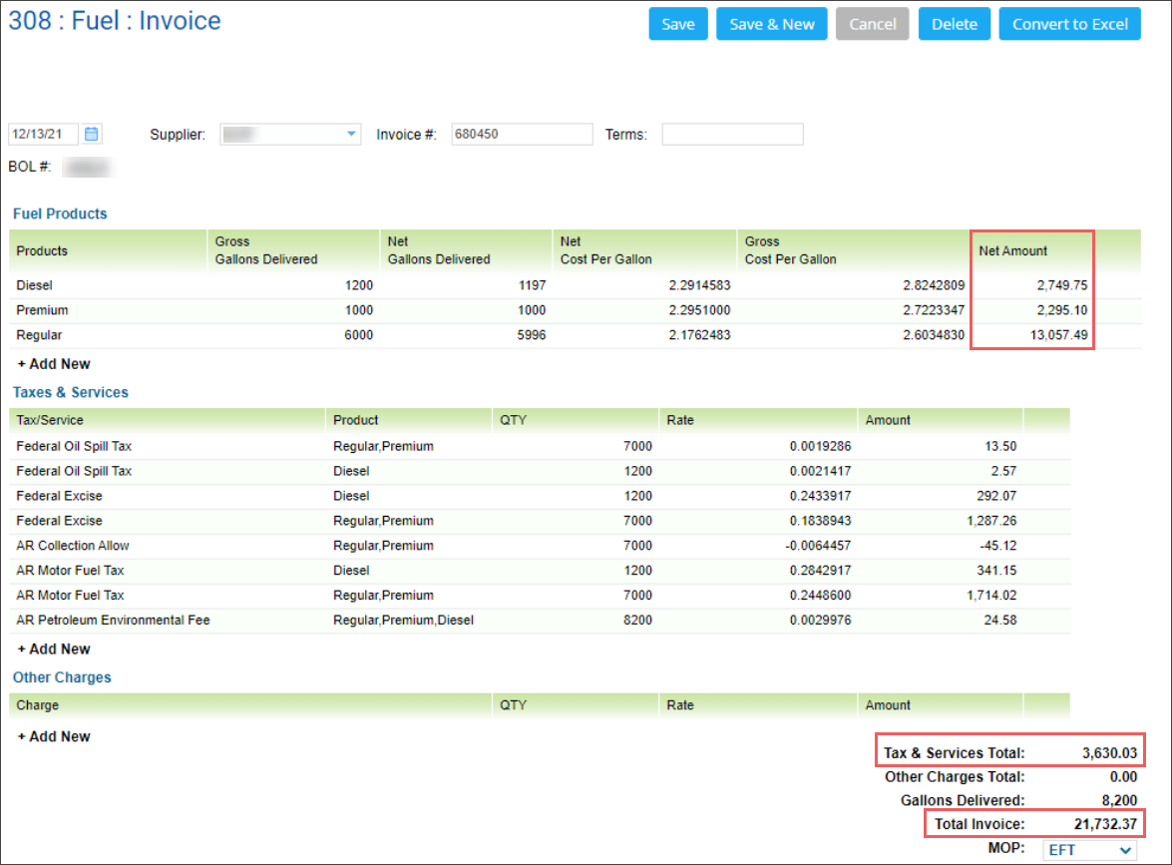
Task: Click Diesel net gallons delivered 1197
Action: pos(532,285)
